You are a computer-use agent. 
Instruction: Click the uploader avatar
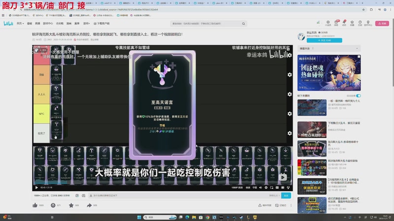[x=301, y=36]
